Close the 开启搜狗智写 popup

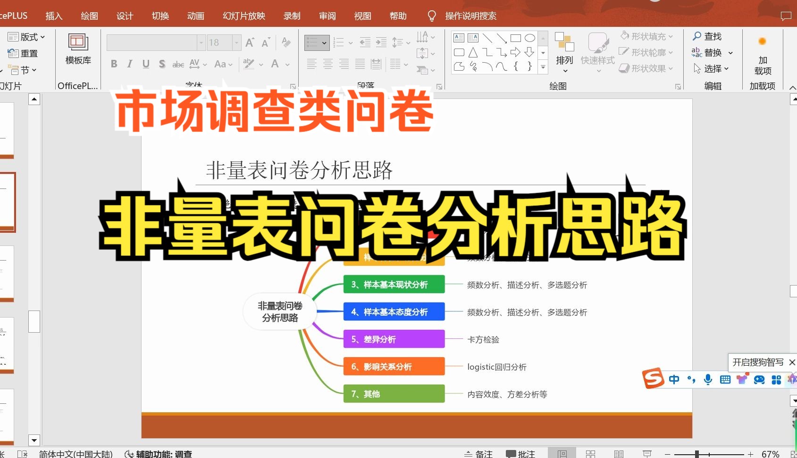[x=792, y=362]
